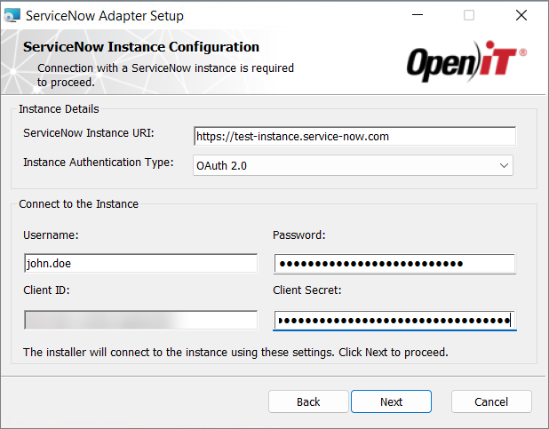Viewport: 549px width, 429px height.
Task: Go to the next setup step
Action: click(391, 401)
